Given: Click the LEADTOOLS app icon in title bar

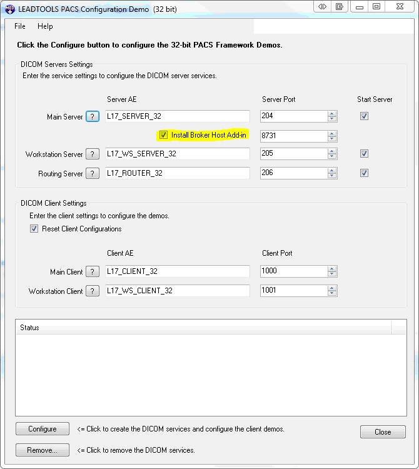Looking at the screenshot, I should [9, 9].
